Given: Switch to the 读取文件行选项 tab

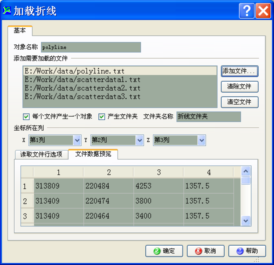Looking at the screenshot, I should (41, 154).
